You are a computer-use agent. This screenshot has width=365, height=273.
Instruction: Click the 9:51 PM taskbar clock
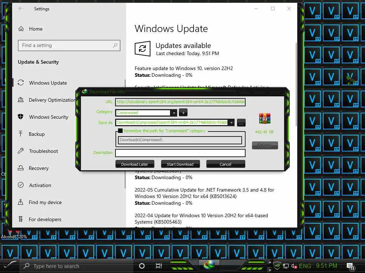tap(327, 266)
